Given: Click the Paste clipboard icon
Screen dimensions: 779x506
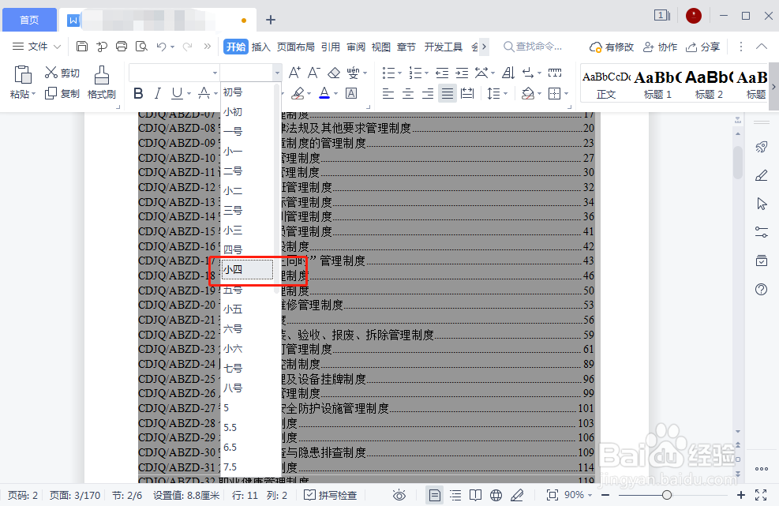Looking at the screenshot, I should click(22, 74).
